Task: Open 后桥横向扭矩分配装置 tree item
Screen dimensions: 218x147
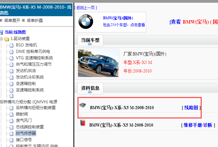Action: (36, 108)
